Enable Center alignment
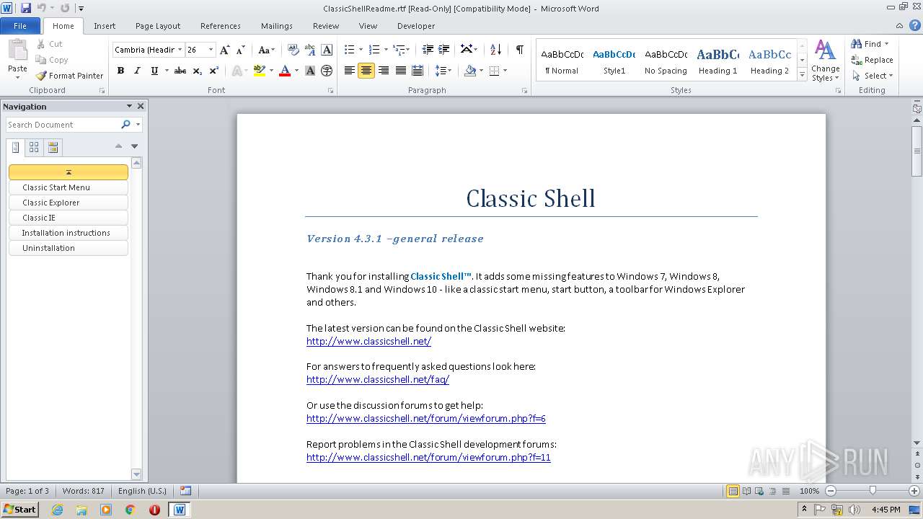The height and width of the screenshot is (519, 923). pos(366,71)
